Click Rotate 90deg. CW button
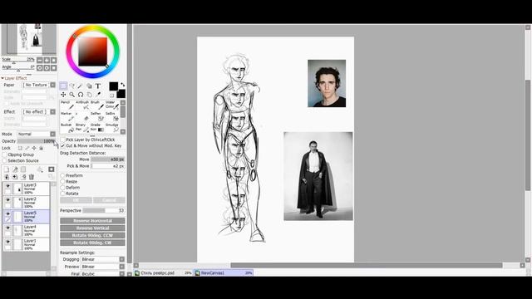 (x=92, y=243)
